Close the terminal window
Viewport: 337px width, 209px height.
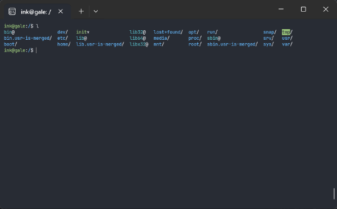pos(326,9)
